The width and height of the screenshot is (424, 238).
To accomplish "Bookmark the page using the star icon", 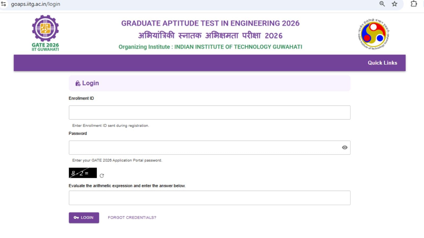I will (x=394, y=4).
